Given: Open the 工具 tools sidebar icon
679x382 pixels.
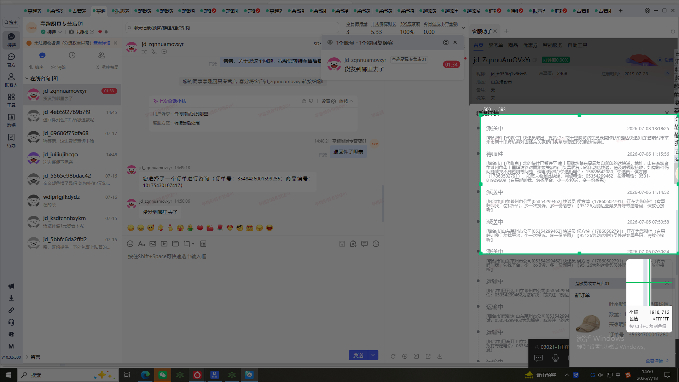Looking at the screenshot, I should 11,100.
